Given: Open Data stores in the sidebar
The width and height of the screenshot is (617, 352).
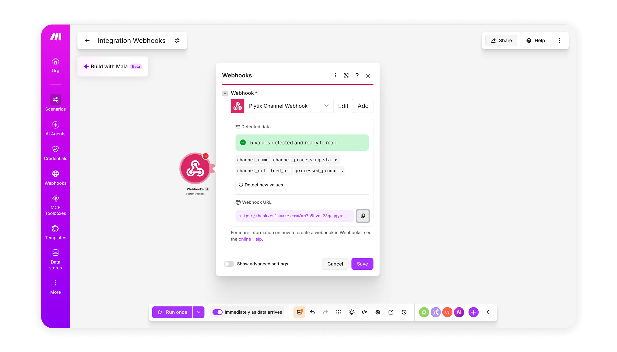Looking at the screenshot, I should pos(55,260).
